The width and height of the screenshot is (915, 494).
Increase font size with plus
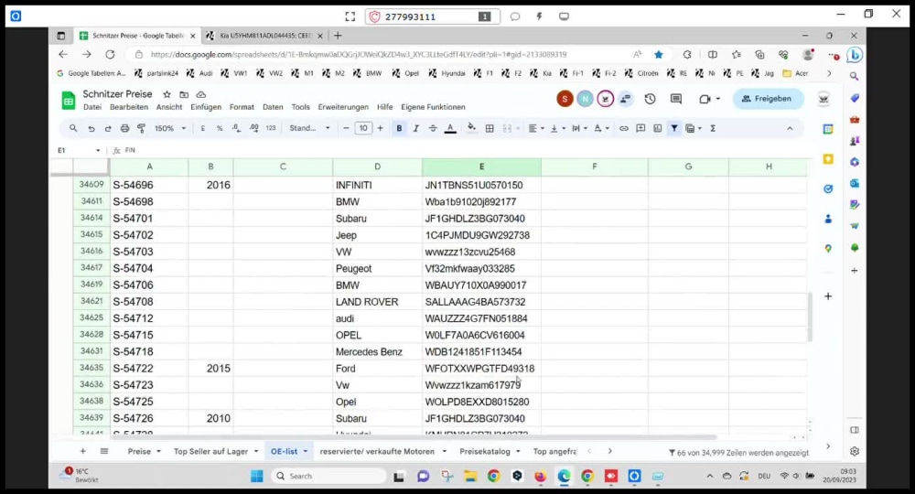[x=381, y=128]
